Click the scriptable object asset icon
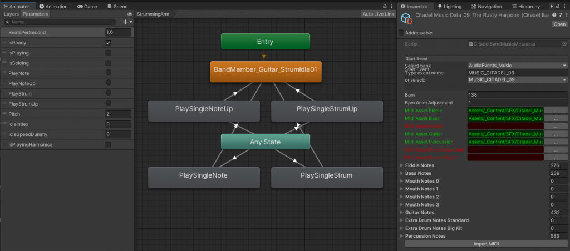The height and width of the screenshot is (251, 570). (x=407, y=19)
